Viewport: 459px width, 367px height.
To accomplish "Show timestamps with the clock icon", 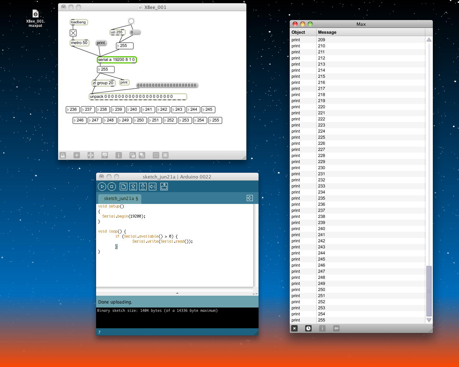I will (308, 328).
